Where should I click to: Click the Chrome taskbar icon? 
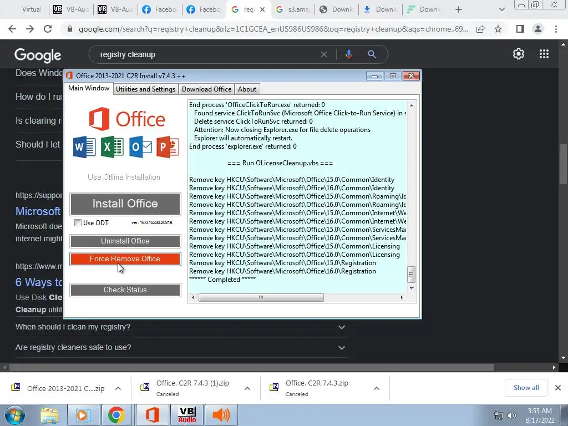click(x=116, y=415)
